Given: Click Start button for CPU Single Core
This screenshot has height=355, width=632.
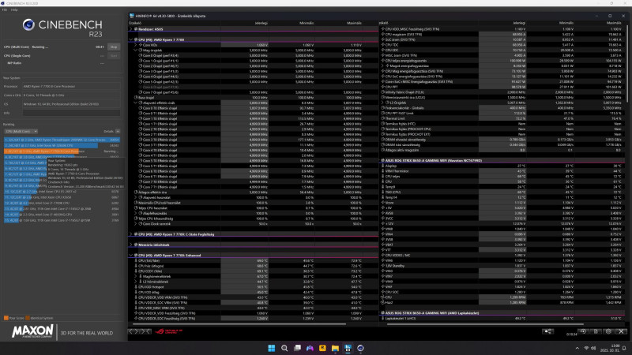Looking at the screenshot, I should [x=114, y=56].
